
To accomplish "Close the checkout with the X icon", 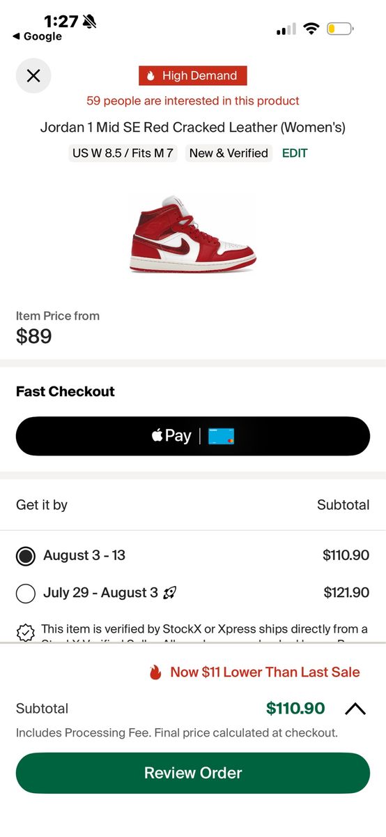I will [33, 75].
